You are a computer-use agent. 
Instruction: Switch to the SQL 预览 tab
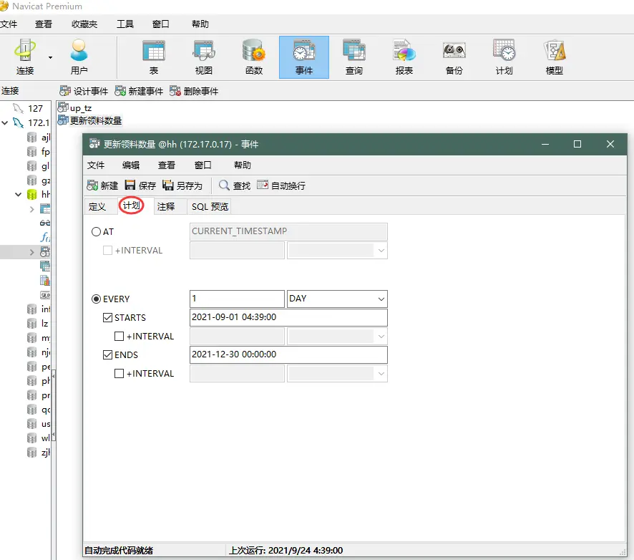210,207
